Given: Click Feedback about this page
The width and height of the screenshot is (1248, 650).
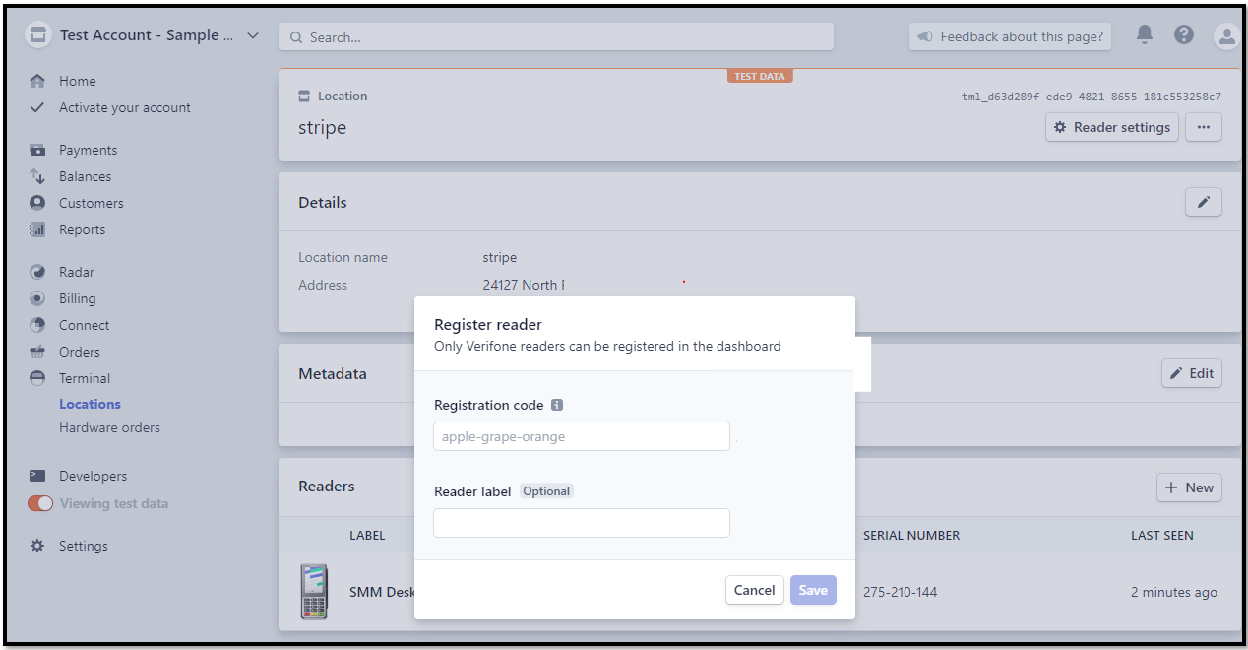Looking at the screenshot, I should tap(1011, 36).
